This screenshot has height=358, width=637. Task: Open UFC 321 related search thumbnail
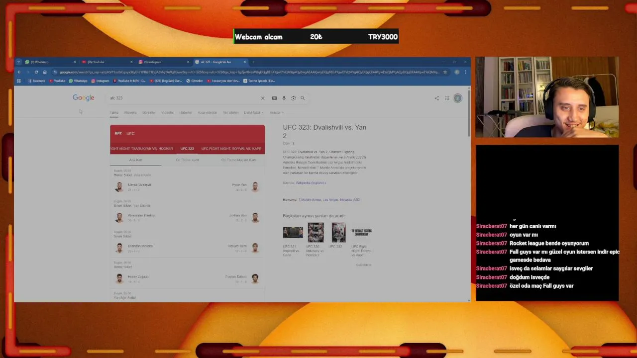(293, 232)
